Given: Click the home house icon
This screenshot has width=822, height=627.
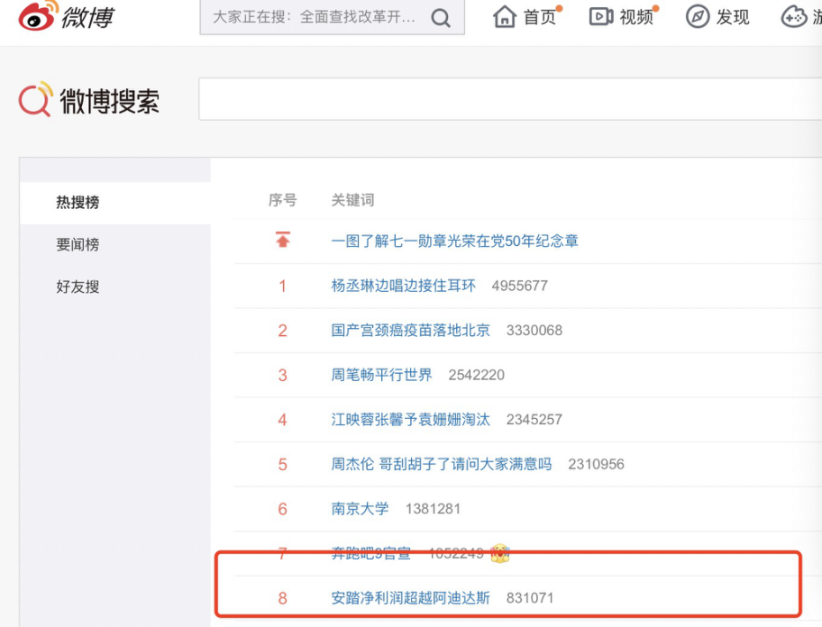Looking at the screenshot, I should [505, 16].
